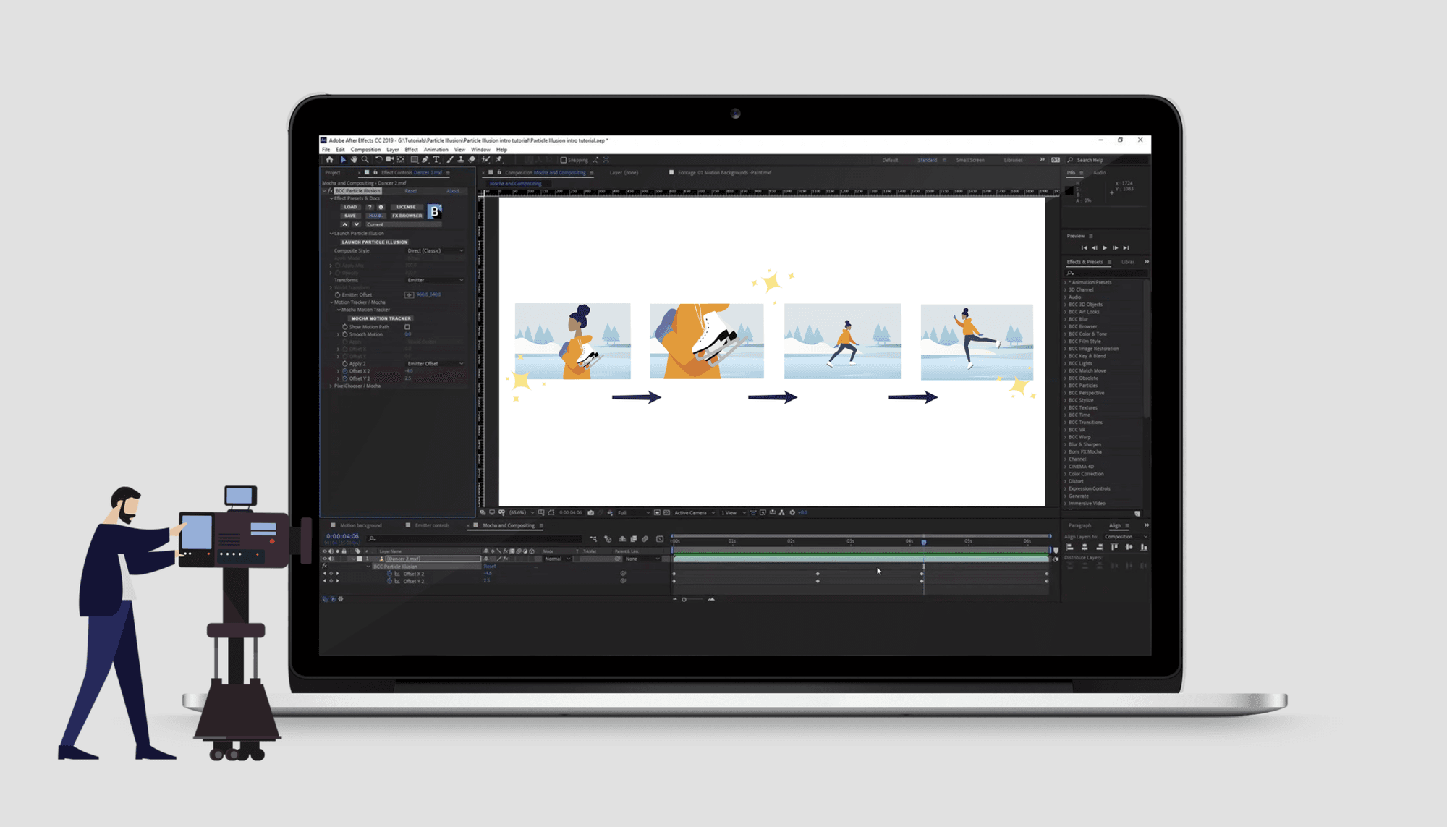
Task: Click the timeline current timecode 0:00:04:06
Action: tap(342, 536)
